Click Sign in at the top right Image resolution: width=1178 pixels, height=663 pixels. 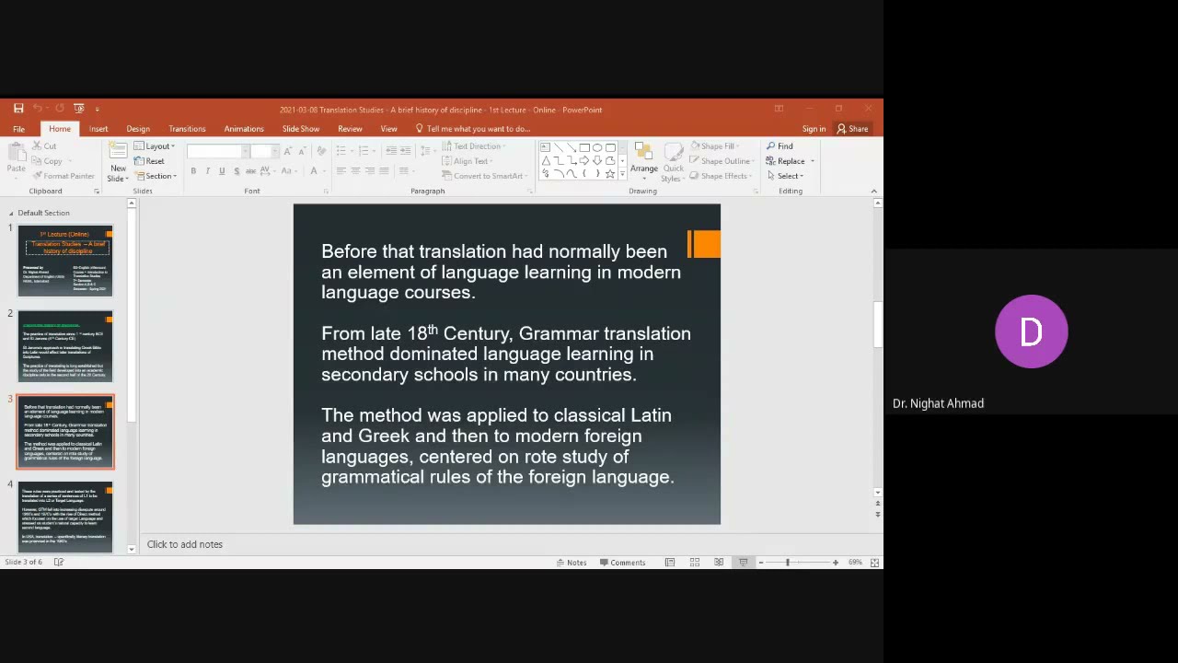coord(814,129)
